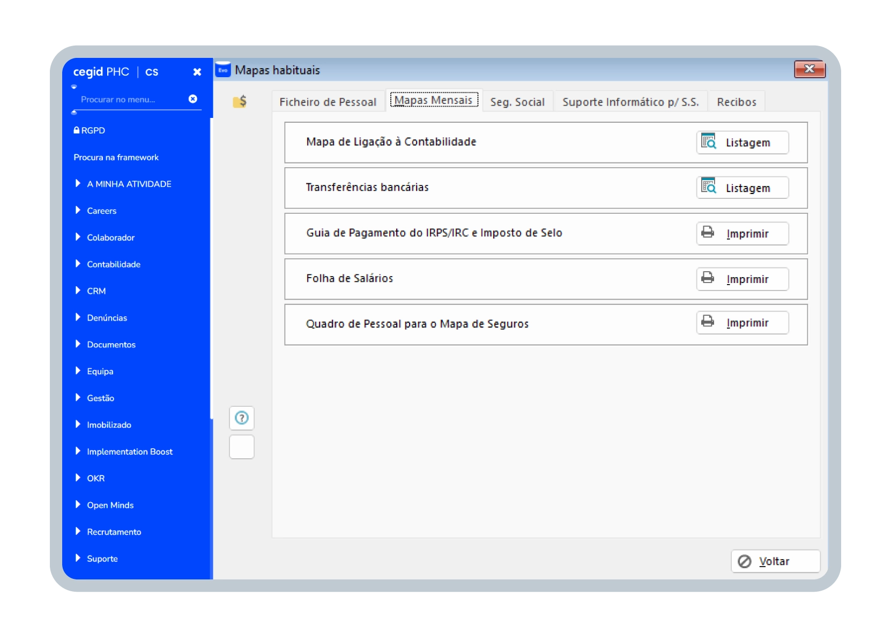Viewport: 891px width, 640px height.
Task: Expand A MINHA ATIVIDADE menu
Action: coord(123,184)
